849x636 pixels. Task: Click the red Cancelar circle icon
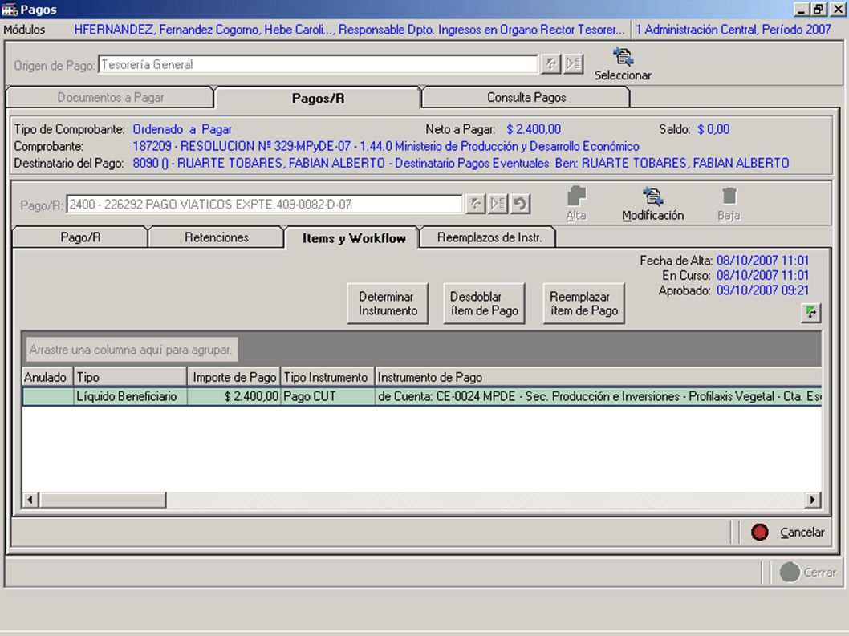[760, 532]
